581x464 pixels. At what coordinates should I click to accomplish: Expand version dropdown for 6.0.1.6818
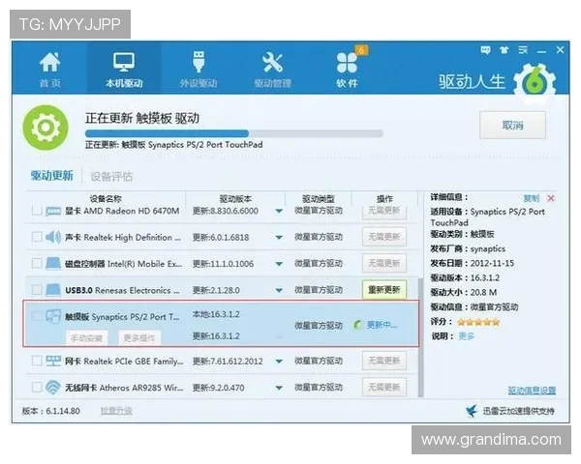(x=279, y=238)
